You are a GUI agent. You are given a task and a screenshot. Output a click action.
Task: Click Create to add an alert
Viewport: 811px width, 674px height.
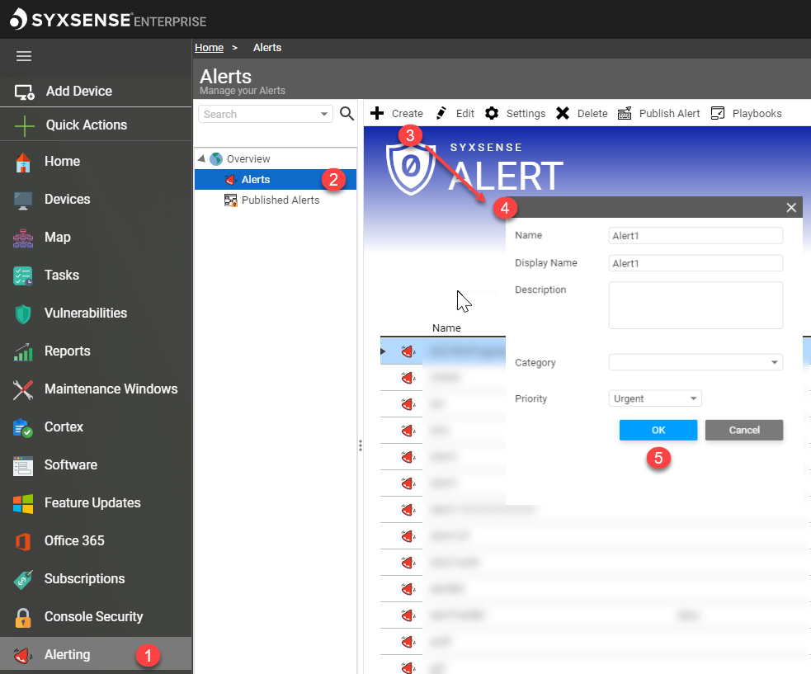397,114
